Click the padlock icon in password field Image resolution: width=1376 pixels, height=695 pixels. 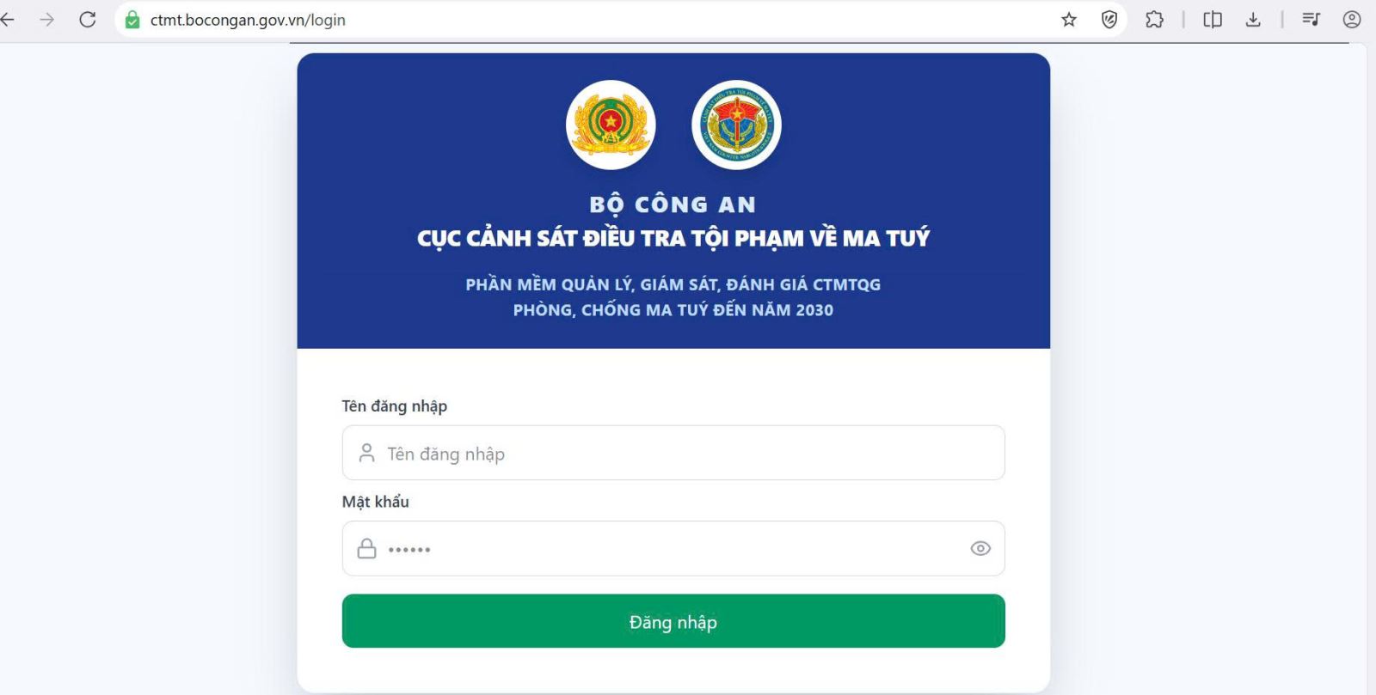pyautogui.click(x=366, y=548)
